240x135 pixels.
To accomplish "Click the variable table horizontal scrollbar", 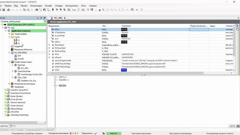I will click(x=127, y=73).
